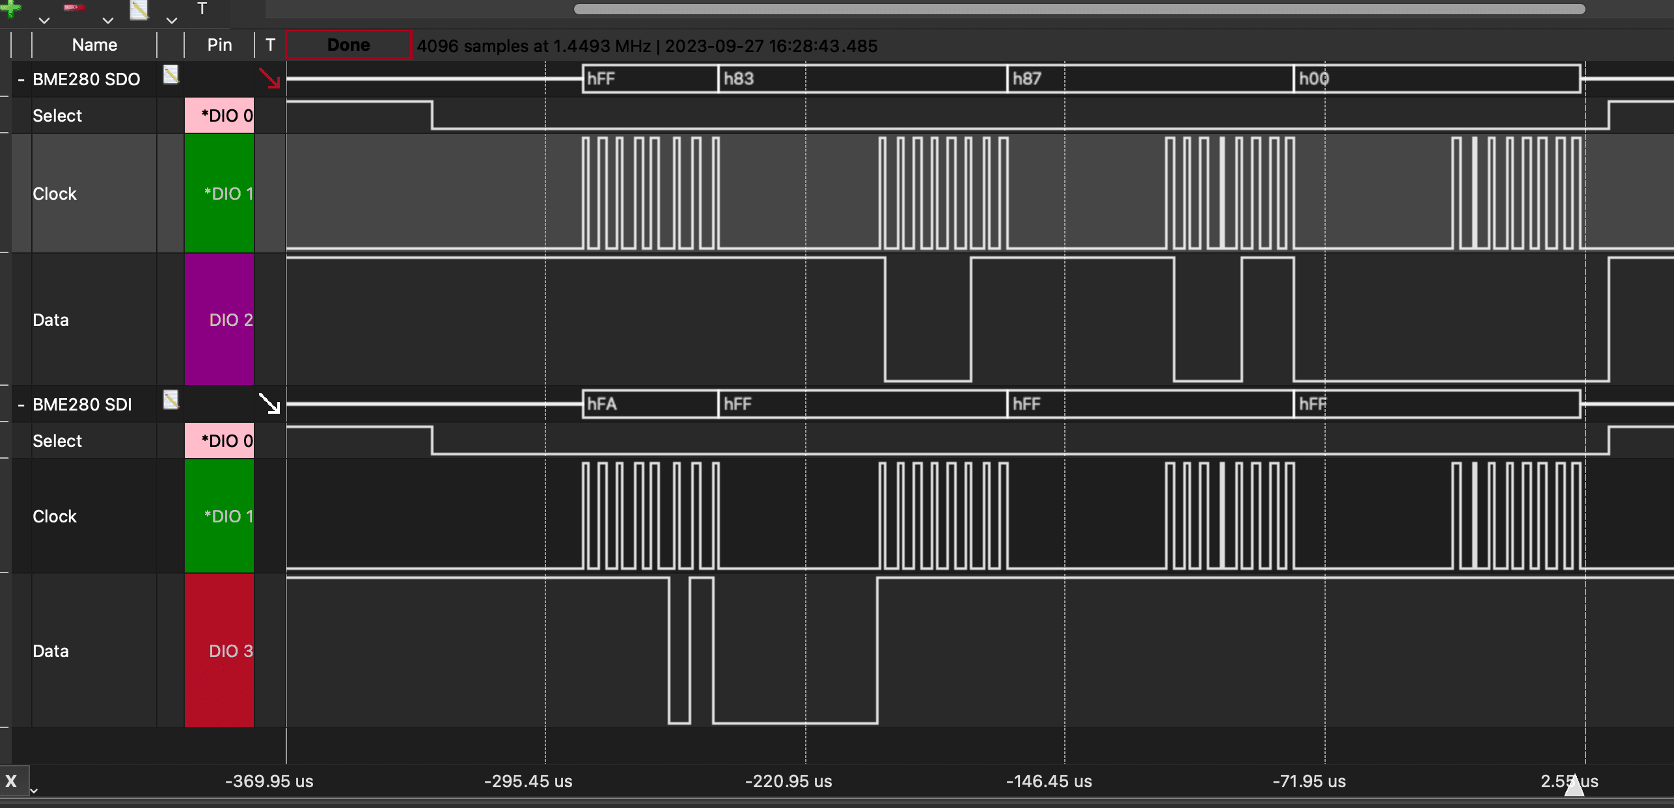The height and width of the screenshot is (808, 1674).
Task: Click the Pin column header
Action: point(219,45)
